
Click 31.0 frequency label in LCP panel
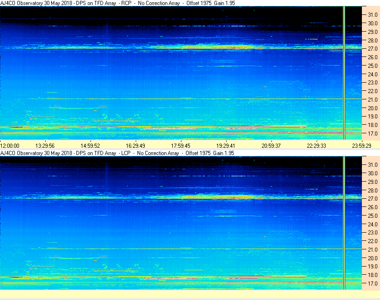(373, 164)
